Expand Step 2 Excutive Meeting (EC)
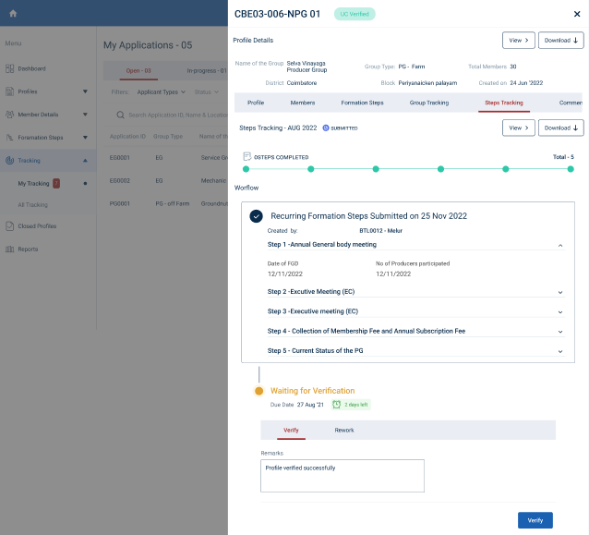589x535 pixels. coord(559,292)
